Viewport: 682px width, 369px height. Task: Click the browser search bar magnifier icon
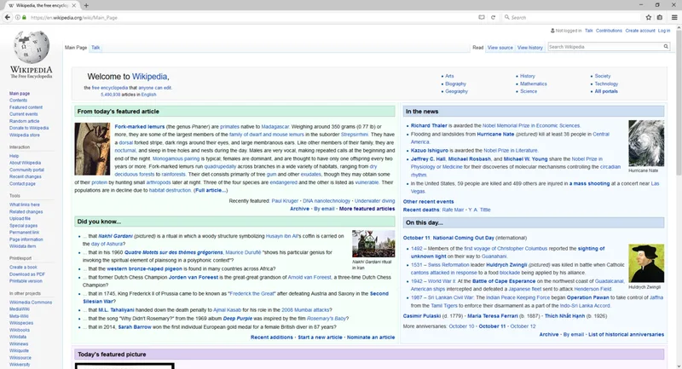click(506, 17)
